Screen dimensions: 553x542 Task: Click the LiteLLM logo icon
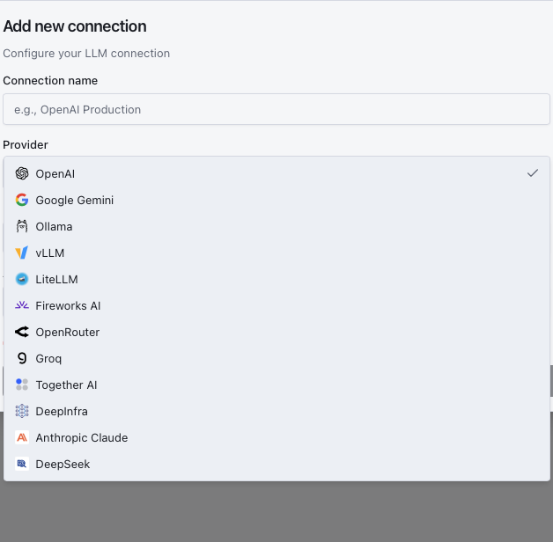click(22, 279)
